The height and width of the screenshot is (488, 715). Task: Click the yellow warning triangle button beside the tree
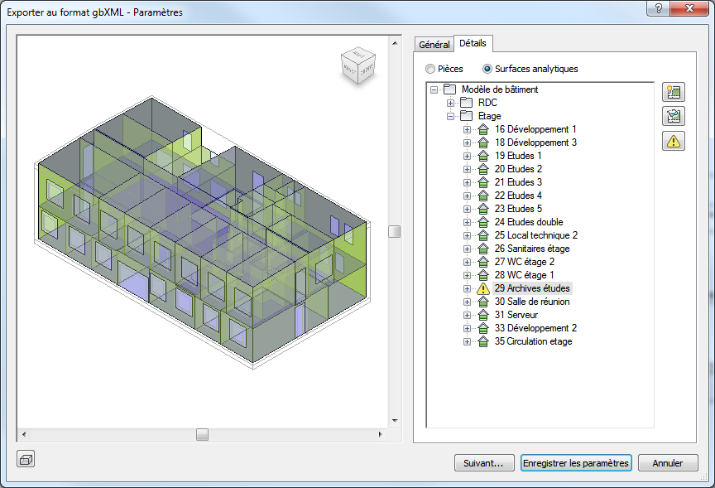673,141
